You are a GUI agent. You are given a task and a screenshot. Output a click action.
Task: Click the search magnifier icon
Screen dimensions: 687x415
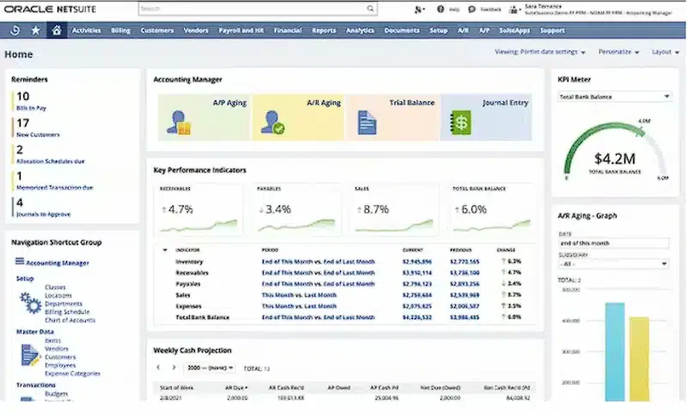point(370,9)
